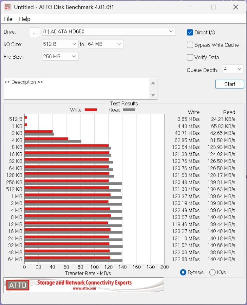247x305 pixels.
Task: Start the benchmark with the Start button
Action: pos(230,84)
